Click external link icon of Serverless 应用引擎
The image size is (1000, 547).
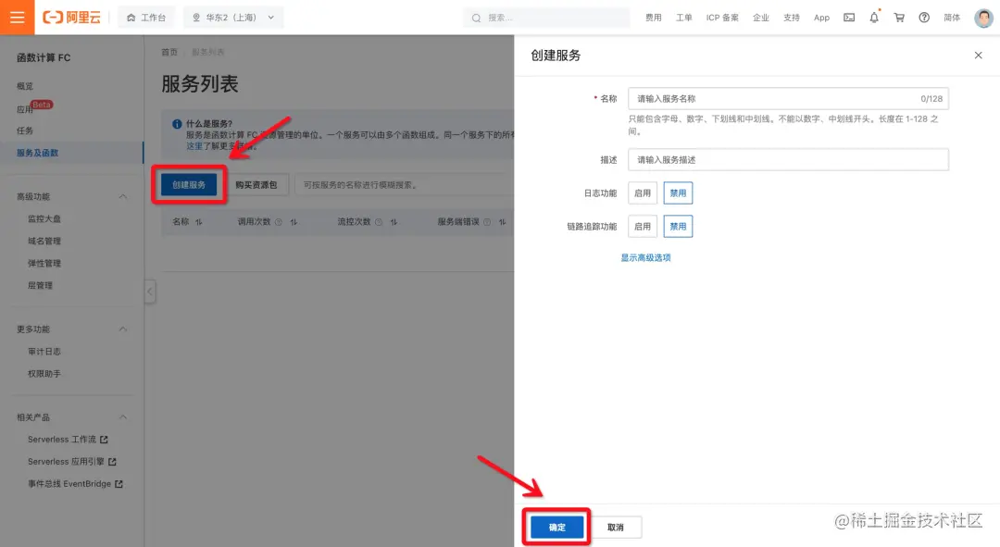pyautogui.click(x=112, y=462)
